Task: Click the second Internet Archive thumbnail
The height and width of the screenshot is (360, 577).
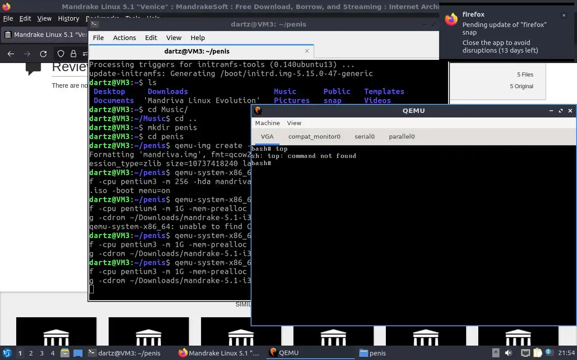Action: (x=149, y=332)
